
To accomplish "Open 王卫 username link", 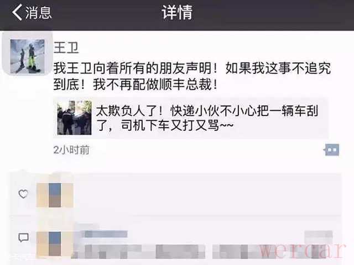I will click(x=66, y=48).
